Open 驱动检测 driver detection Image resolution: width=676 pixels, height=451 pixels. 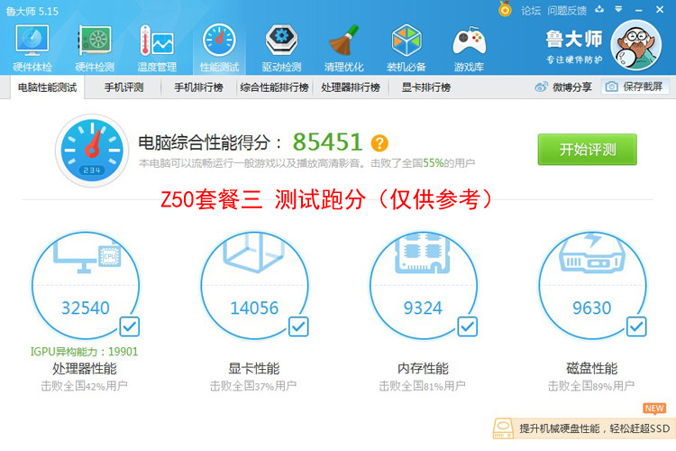pyautogui.click(x=281, y=48)
